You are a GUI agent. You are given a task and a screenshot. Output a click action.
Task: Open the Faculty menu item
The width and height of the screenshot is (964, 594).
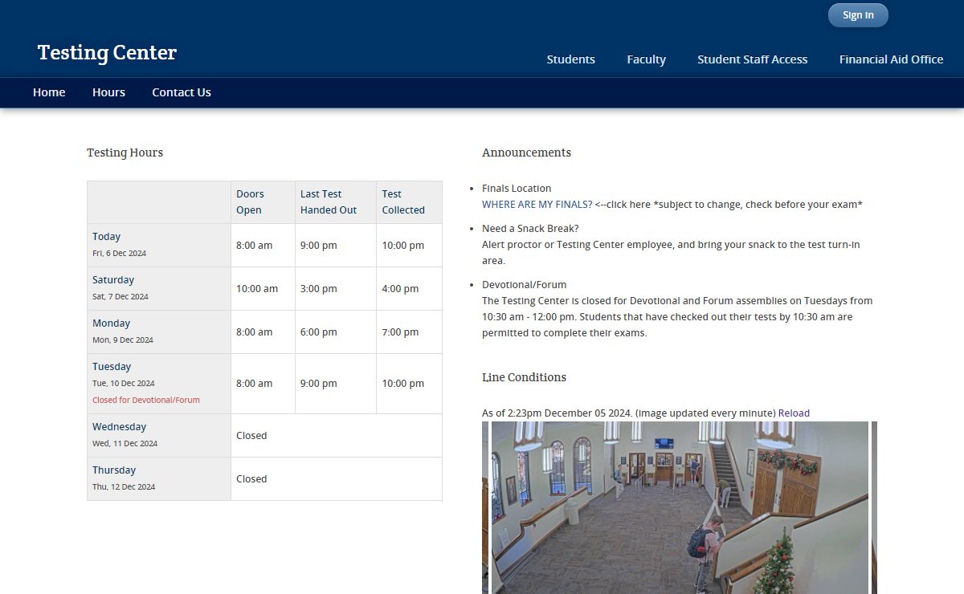point(646,59)
